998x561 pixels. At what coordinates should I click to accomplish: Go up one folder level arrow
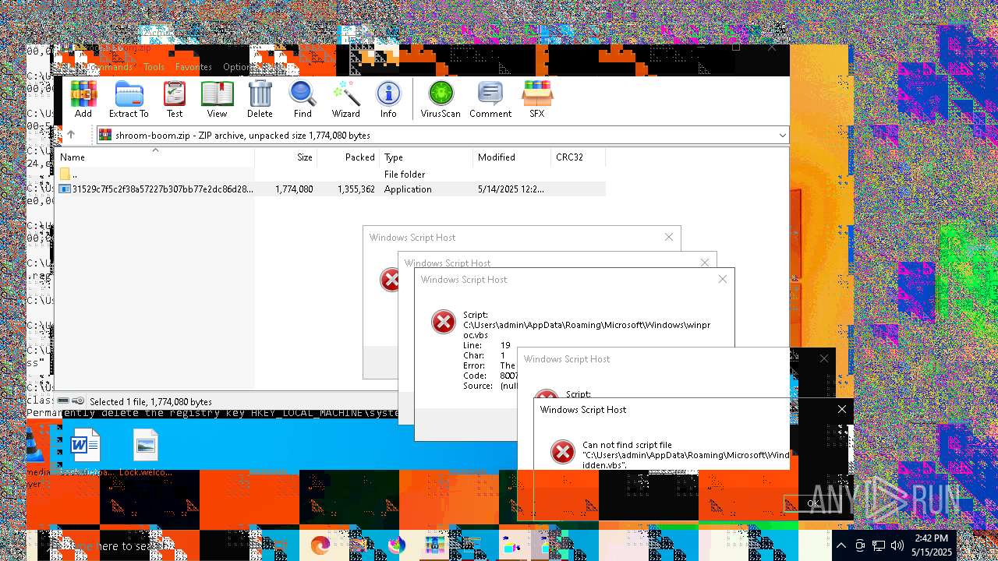[x=71, y=135]
